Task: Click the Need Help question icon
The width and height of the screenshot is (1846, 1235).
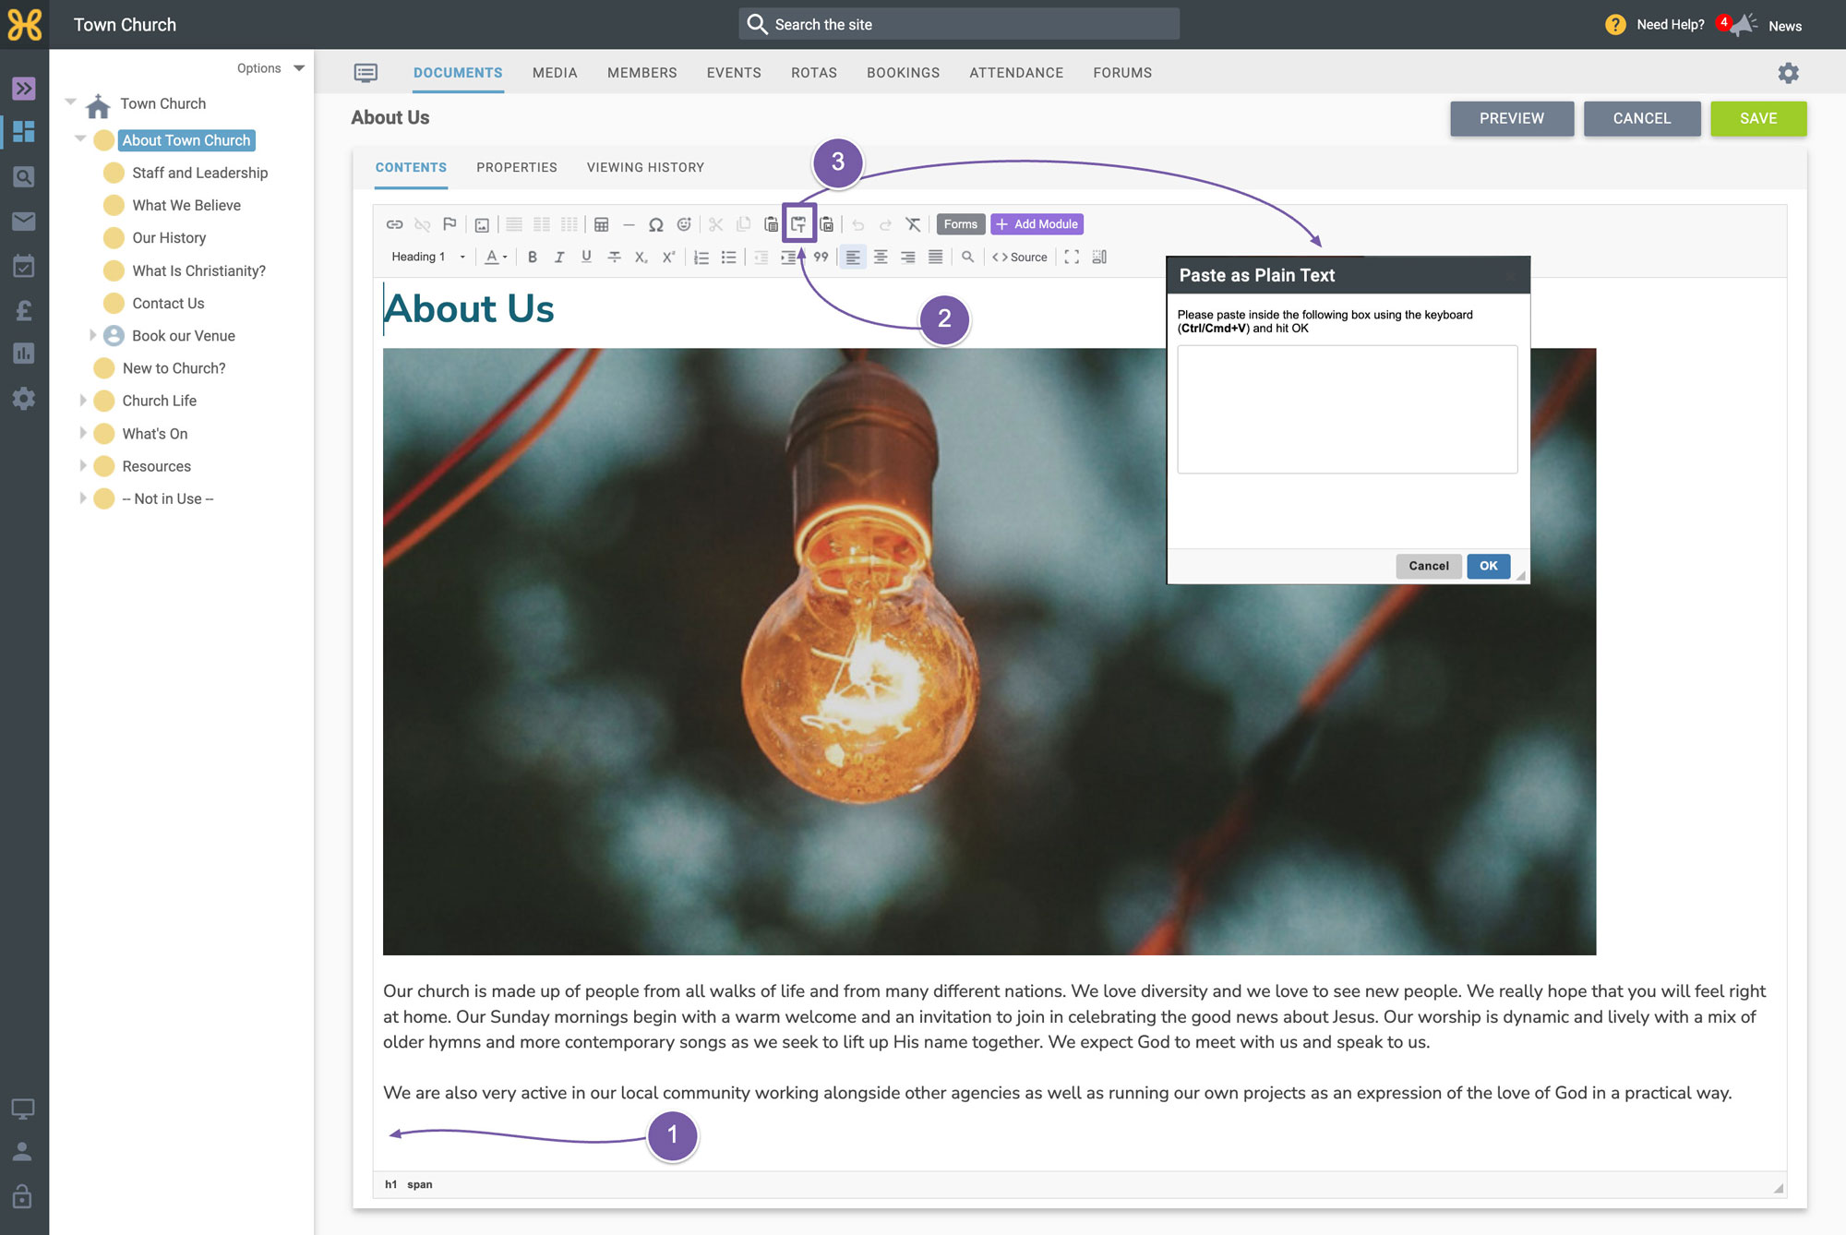Action: coord(1615,25)
